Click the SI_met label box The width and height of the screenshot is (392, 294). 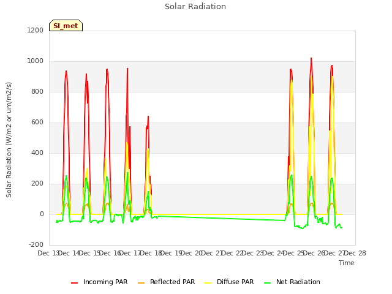tap(66, 26)
